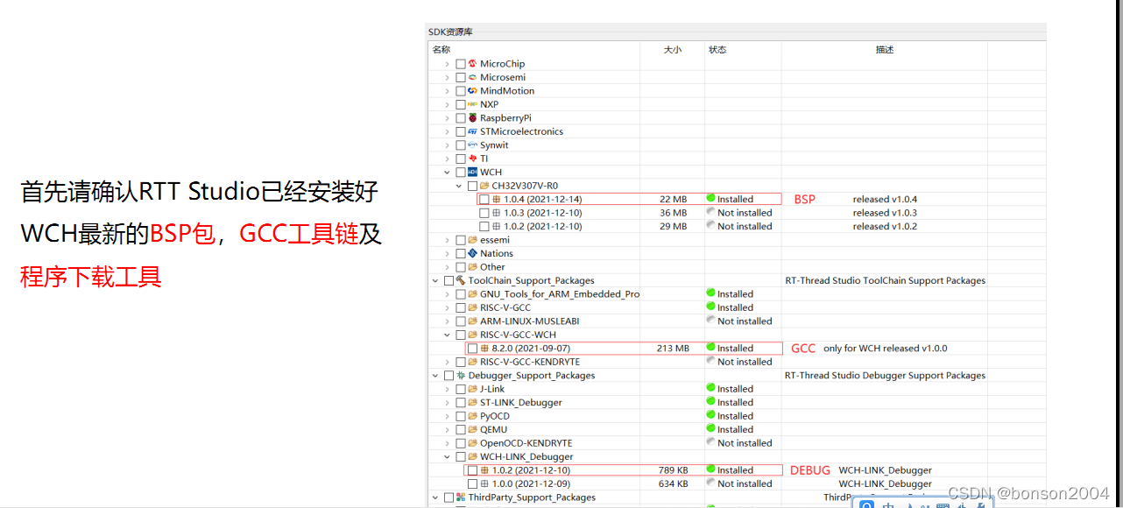This screenshot has width=1123, height=508.
Task: Click the Microsemi vendor logo icon
Action: 472,77
